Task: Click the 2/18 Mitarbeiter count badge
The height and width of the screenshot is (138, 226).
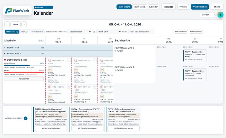Action: [40, 41]
